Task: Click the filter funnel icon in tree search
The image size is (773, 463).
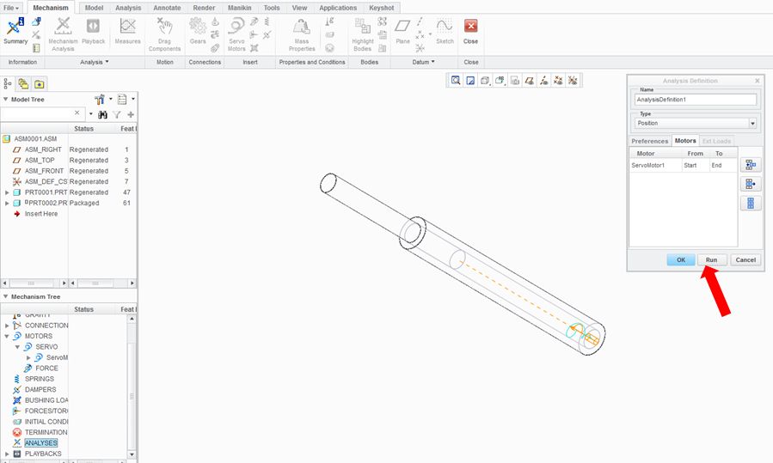Action: click(116, 115)
